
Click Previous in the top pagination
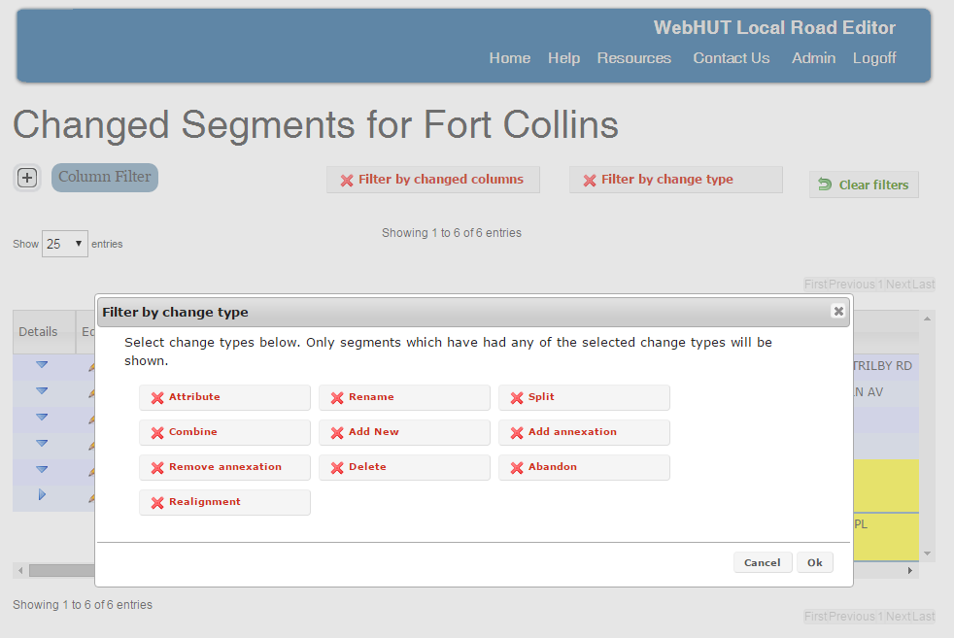(852, 284)
